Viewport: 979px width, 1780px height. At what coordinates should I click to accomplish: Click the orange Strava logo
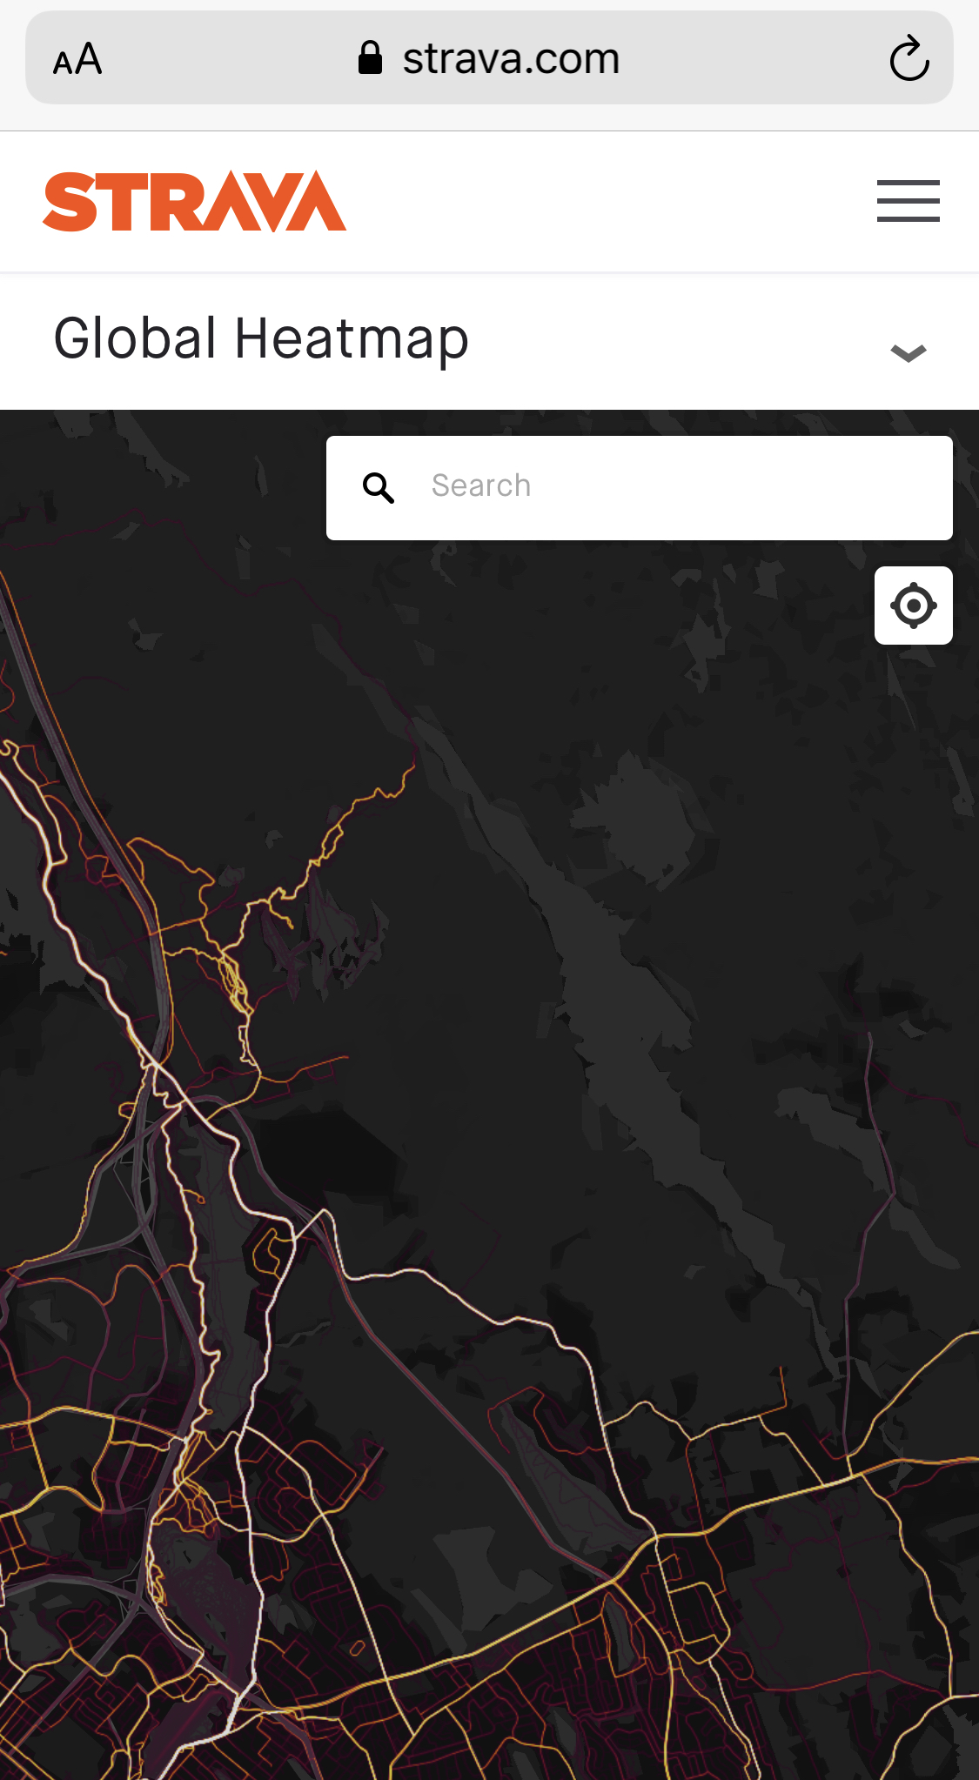point(194,202)
